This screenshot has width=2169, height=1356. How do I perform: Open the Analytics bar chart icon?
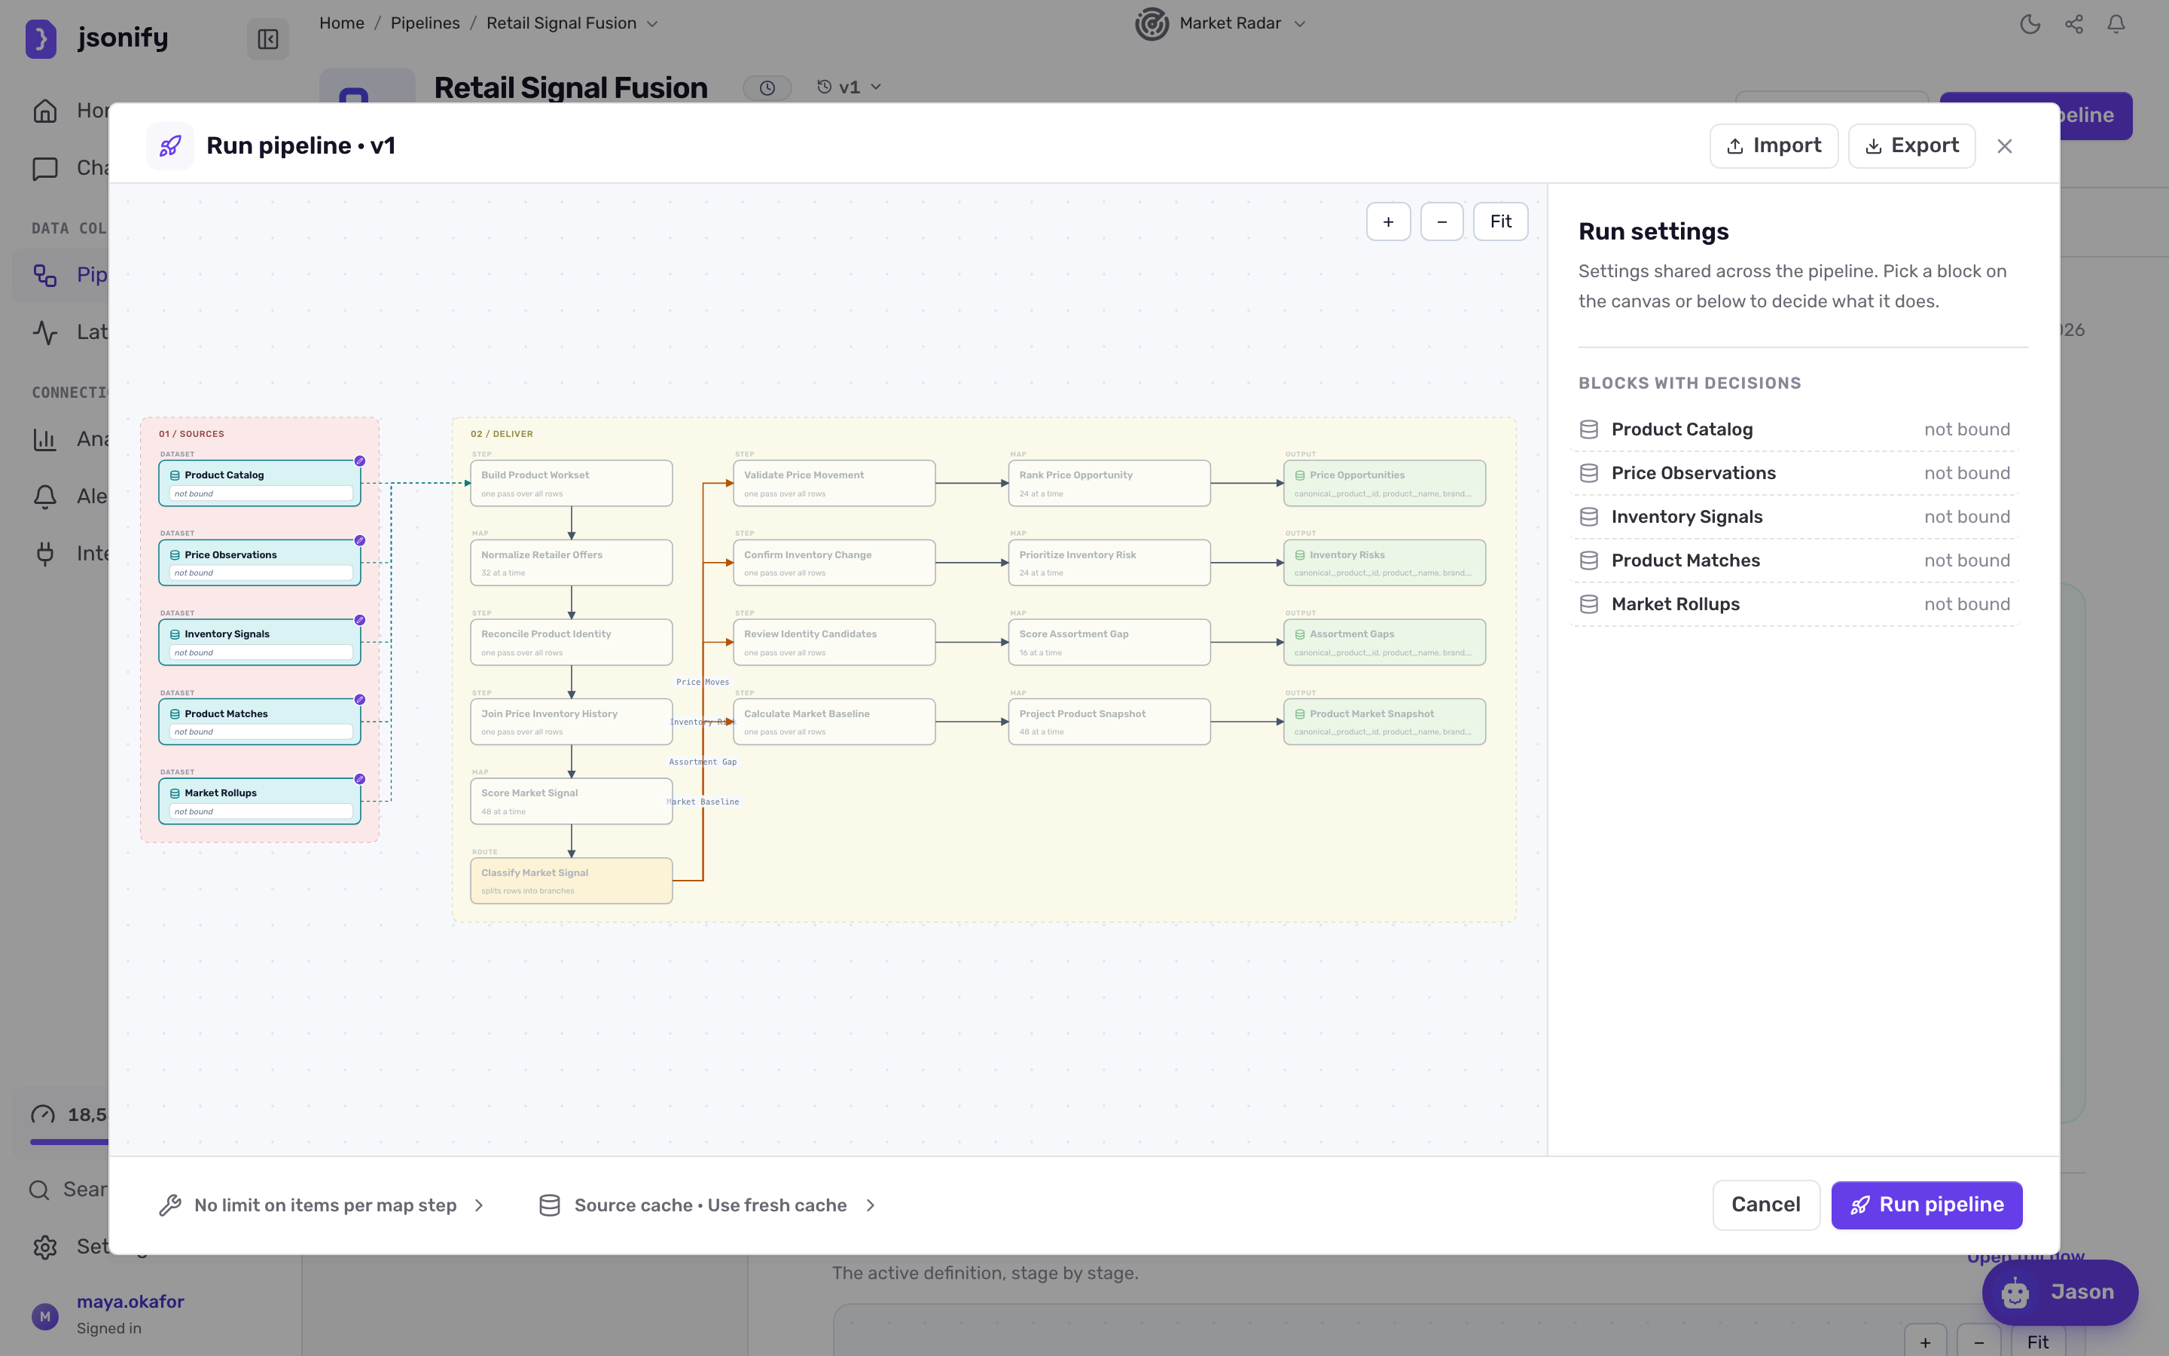click(45, 438)
